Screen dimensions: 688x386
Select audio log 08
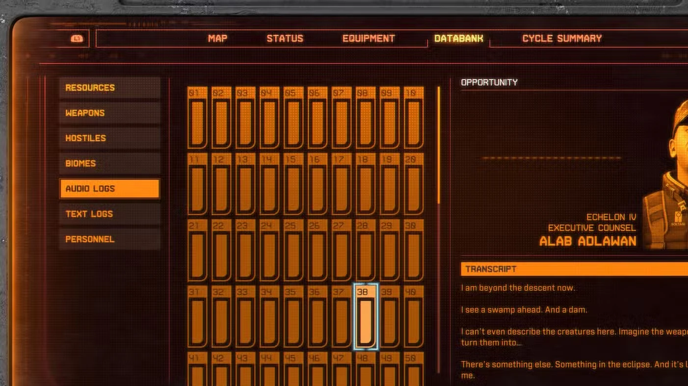(366, 118)
